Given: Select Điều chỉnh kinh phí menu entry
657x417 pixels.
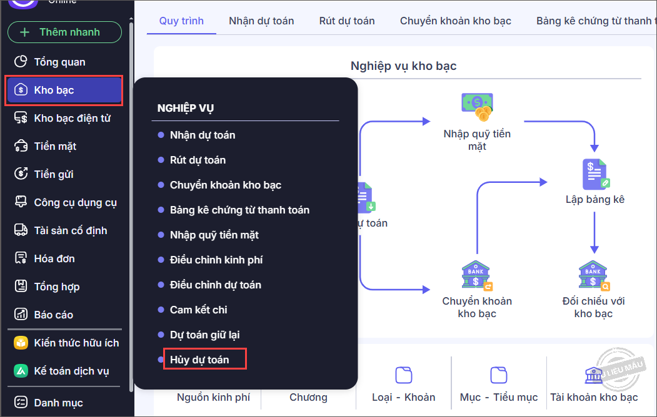Looking at the screenshot, I should click(x=216, y=260).
